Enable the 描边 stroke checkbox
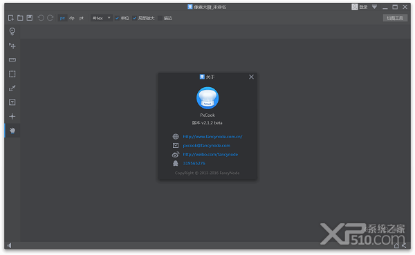The image size is (415, 255). coord(160,18)
